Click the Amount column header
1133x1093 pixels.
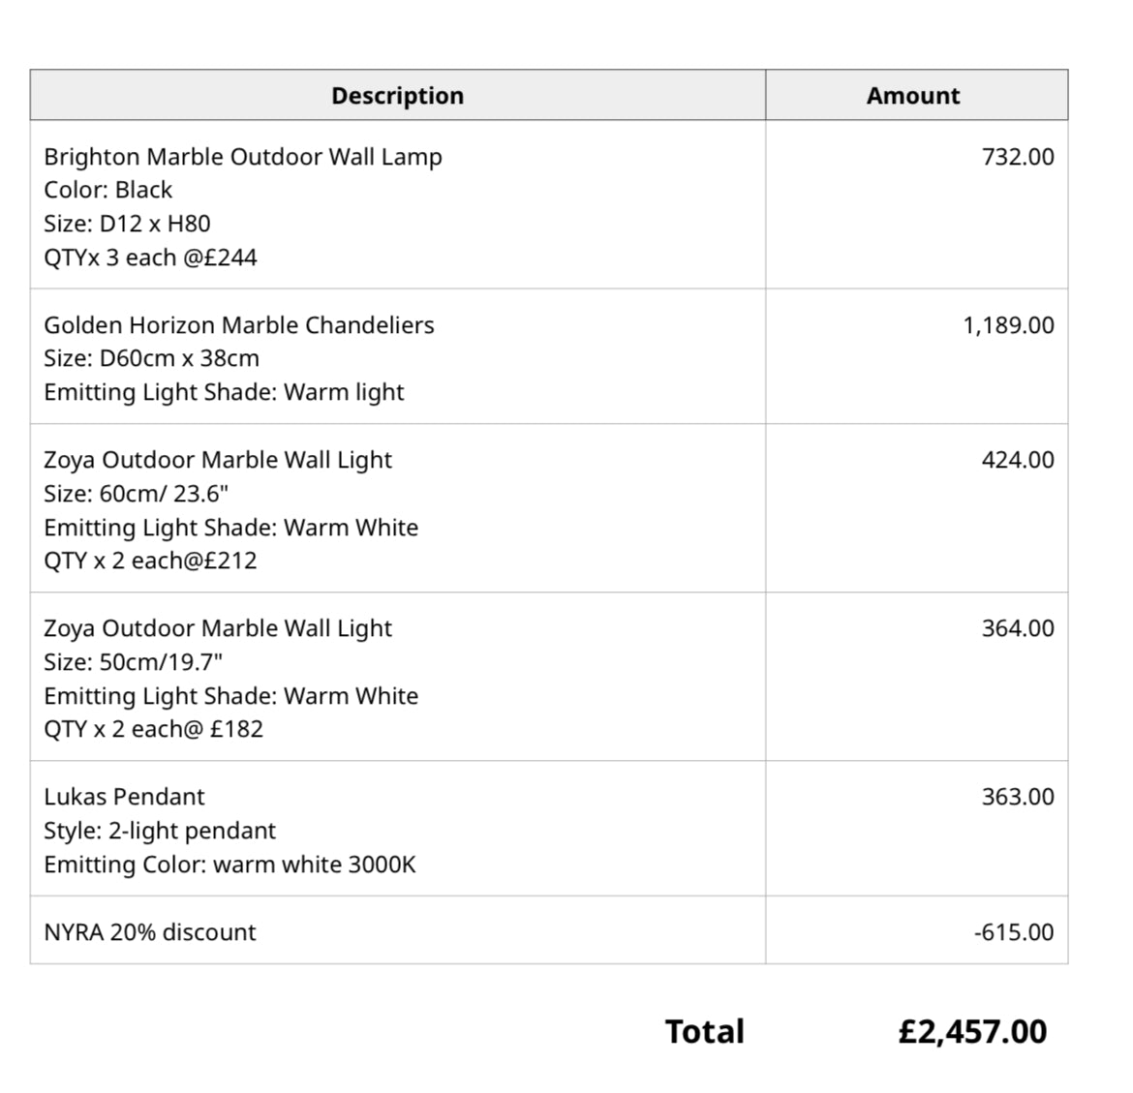(913, 96)
